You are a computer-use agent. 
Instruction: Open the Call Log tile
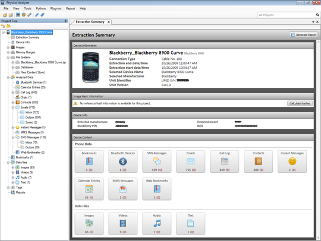coord(224,161)
